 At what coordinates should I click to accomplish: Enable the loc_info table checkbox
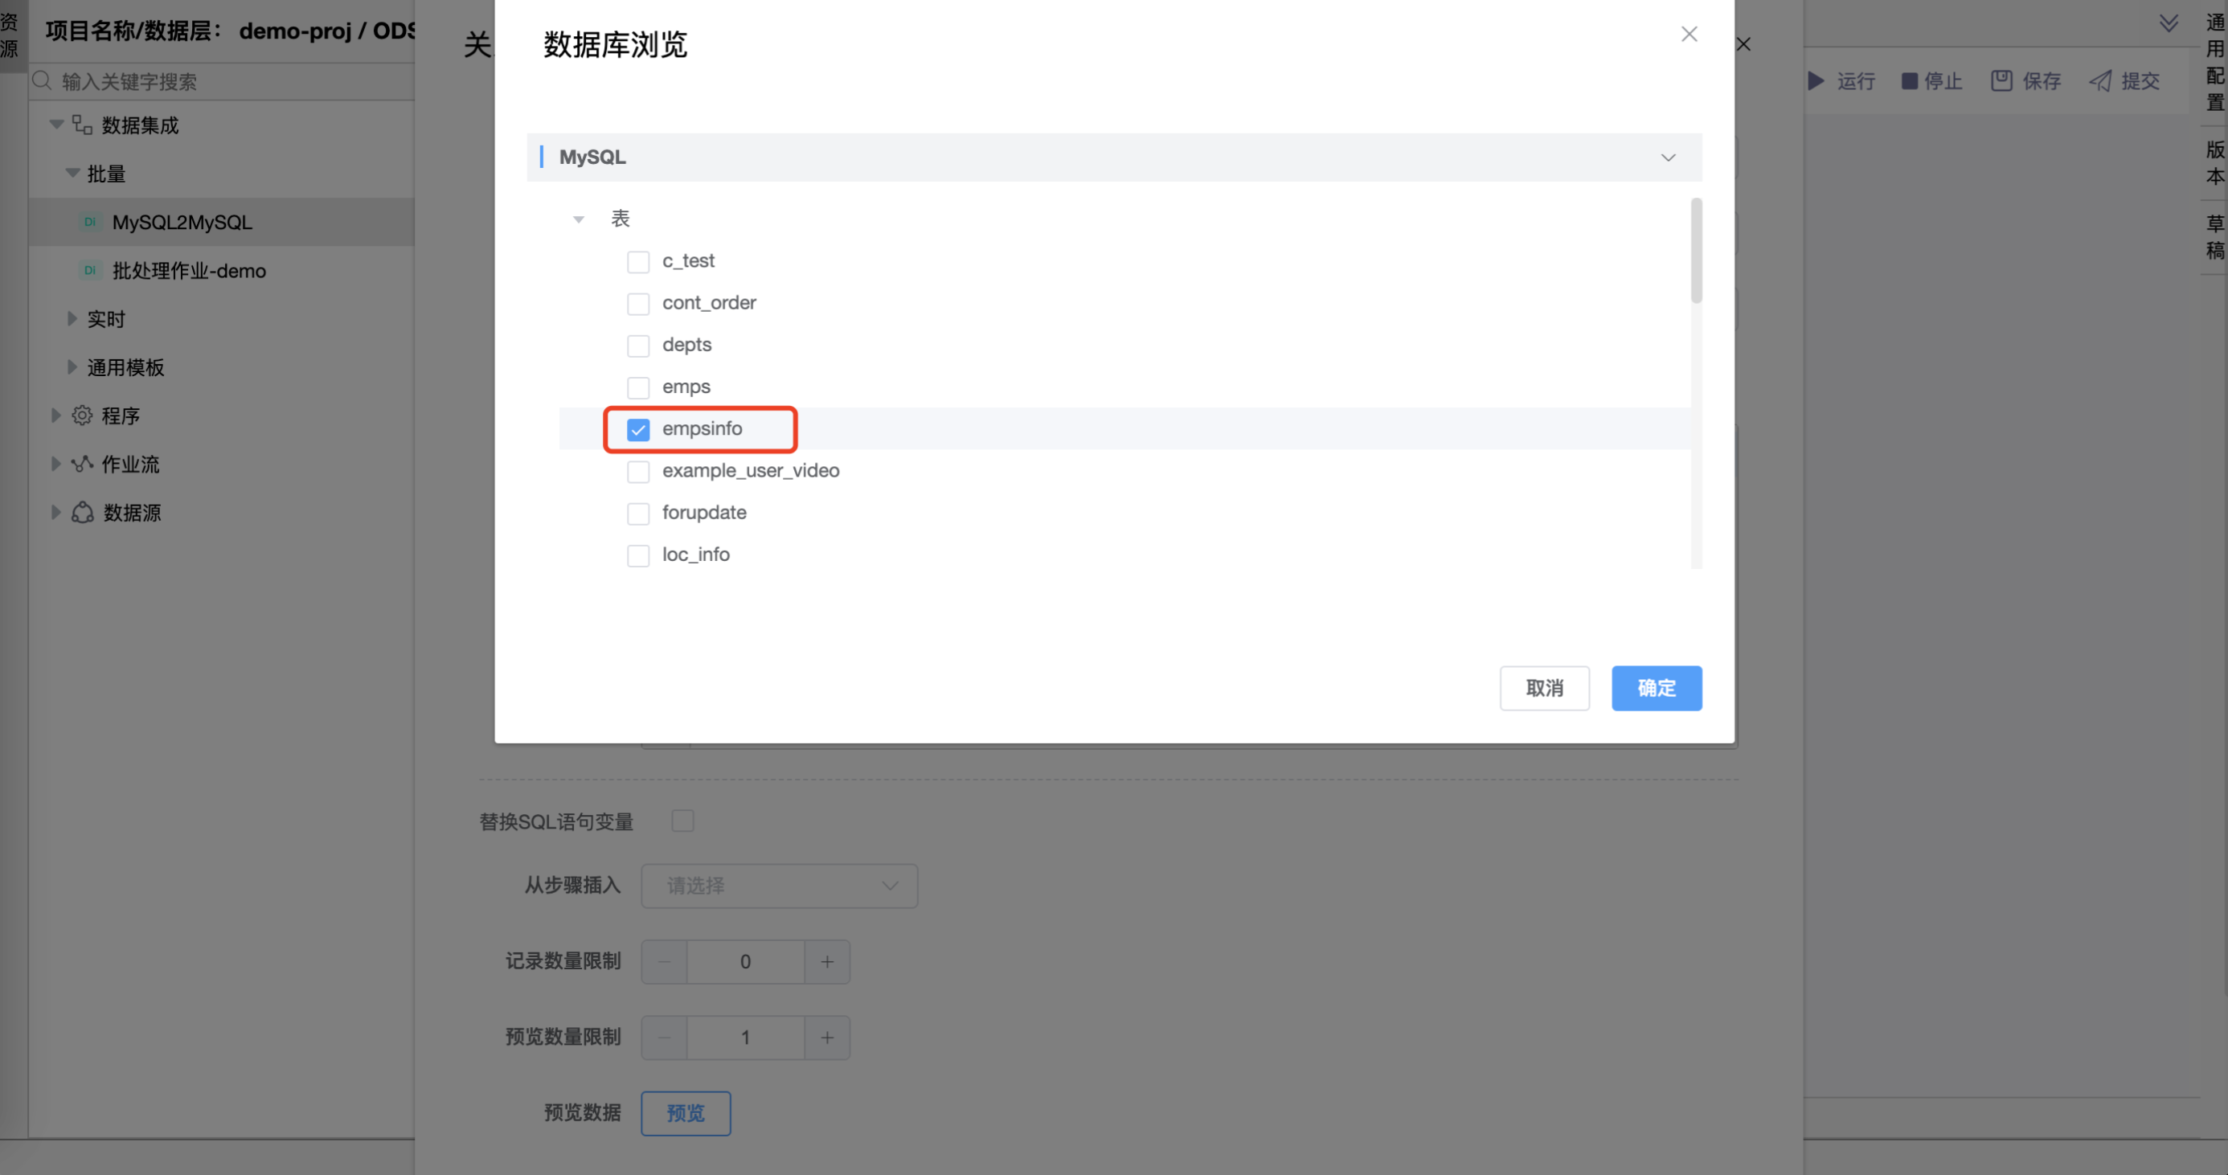pos(638,555)
